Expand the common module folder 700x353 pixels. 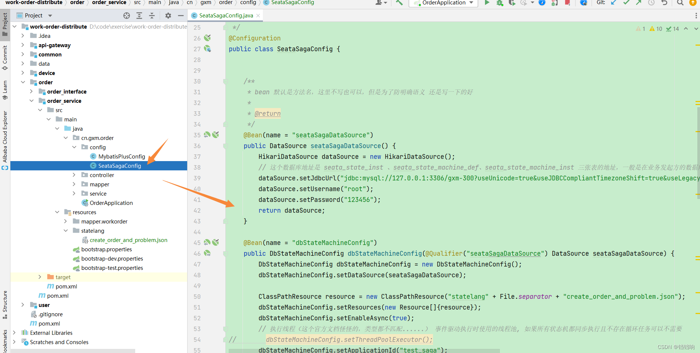(x=23, y=54)
